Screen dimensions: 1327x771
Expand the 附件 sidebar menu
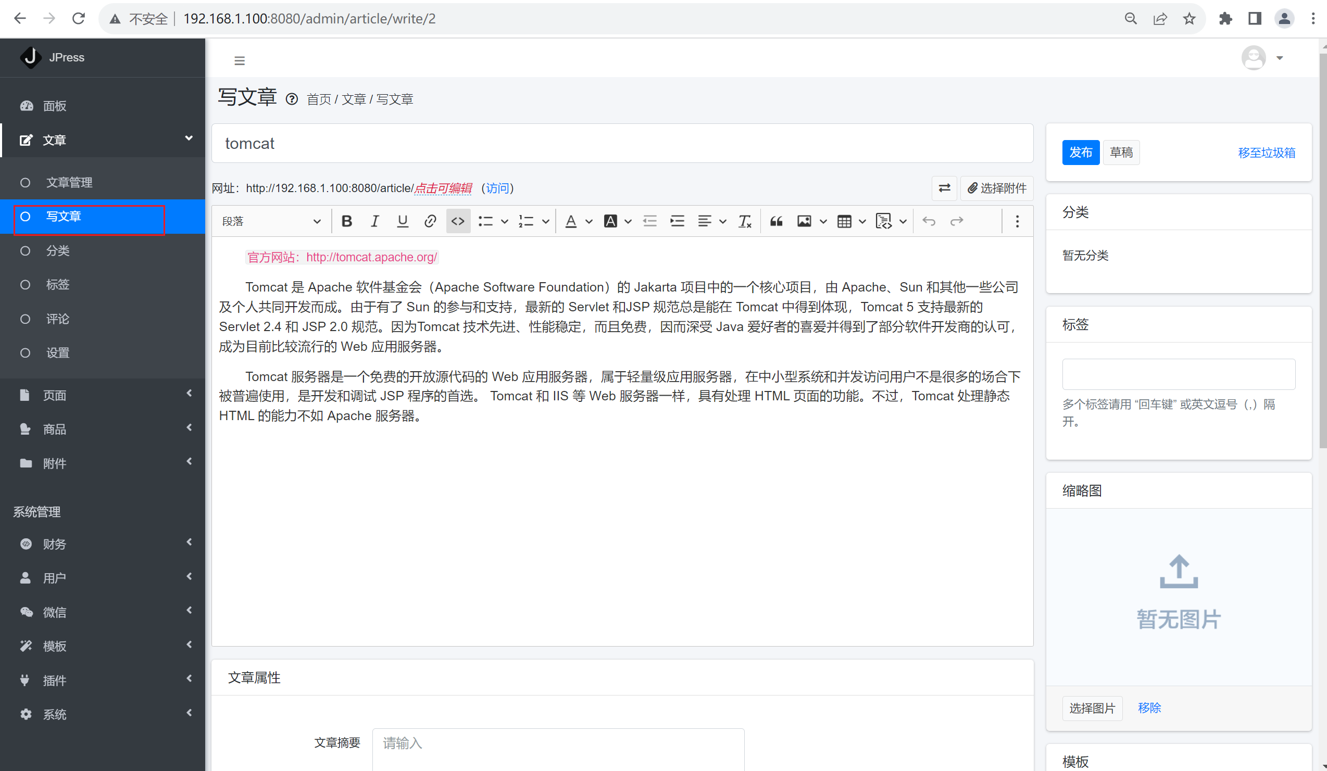(103, 464)
